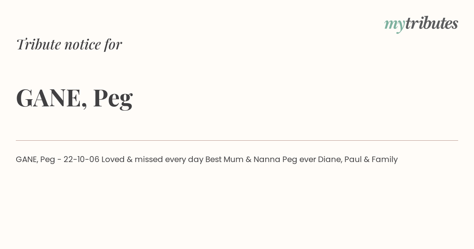This screenshot has height=249, width=474.
Task: Click the word "for" in the italic heading
Action: [113, 44]
